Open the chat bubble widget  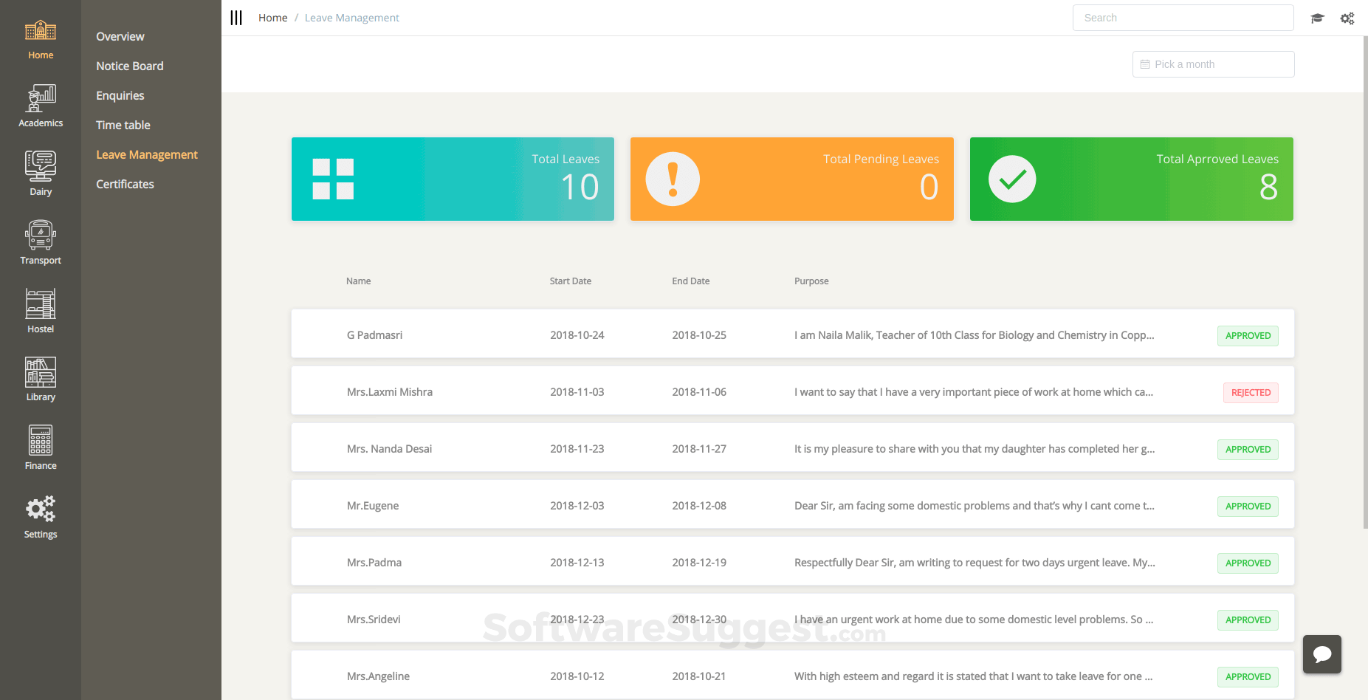1321,654
